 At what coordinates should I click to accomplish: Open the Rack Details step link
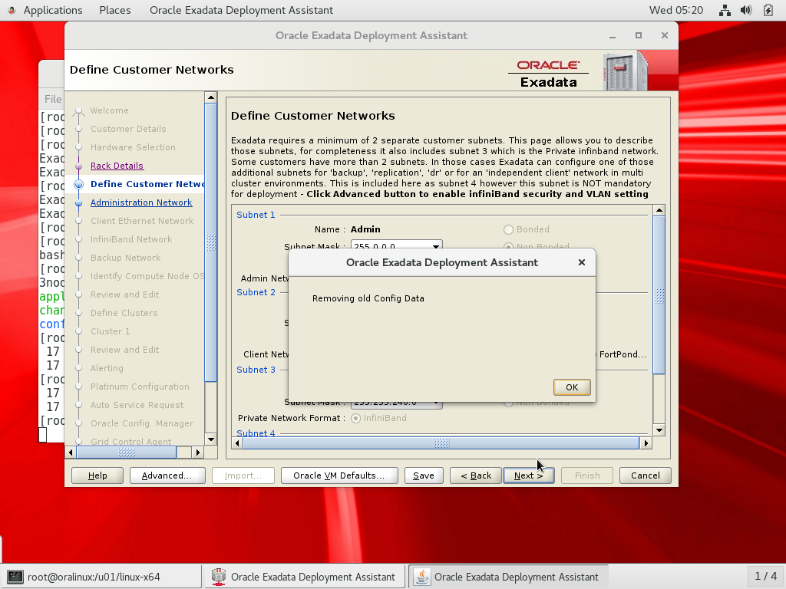[117, 166]
